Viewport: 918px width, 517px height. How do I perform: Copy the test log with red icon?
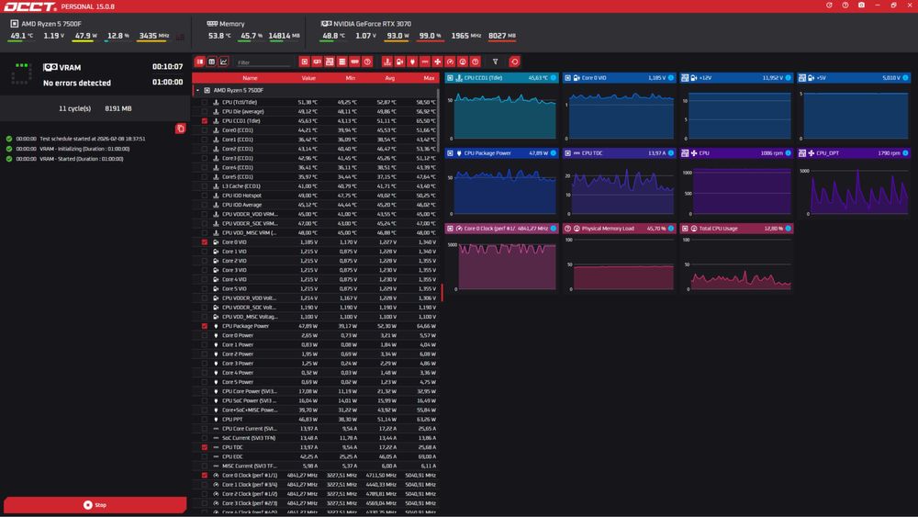pyautogui.click(x=180, y=129)
